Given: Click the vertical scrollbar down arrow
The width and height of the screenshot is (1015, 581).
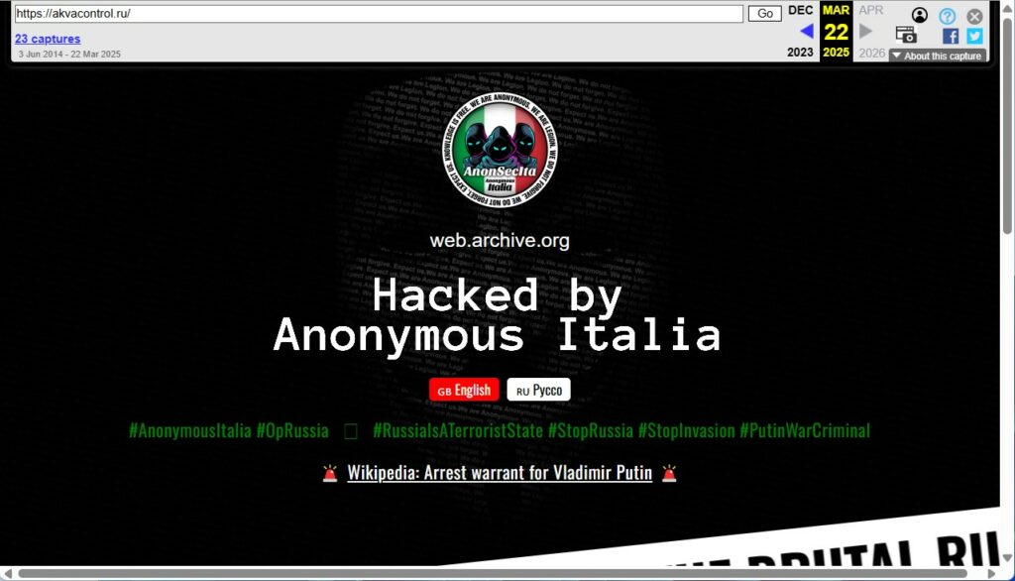Looking at the screenshot, I should pos(1007,557).
